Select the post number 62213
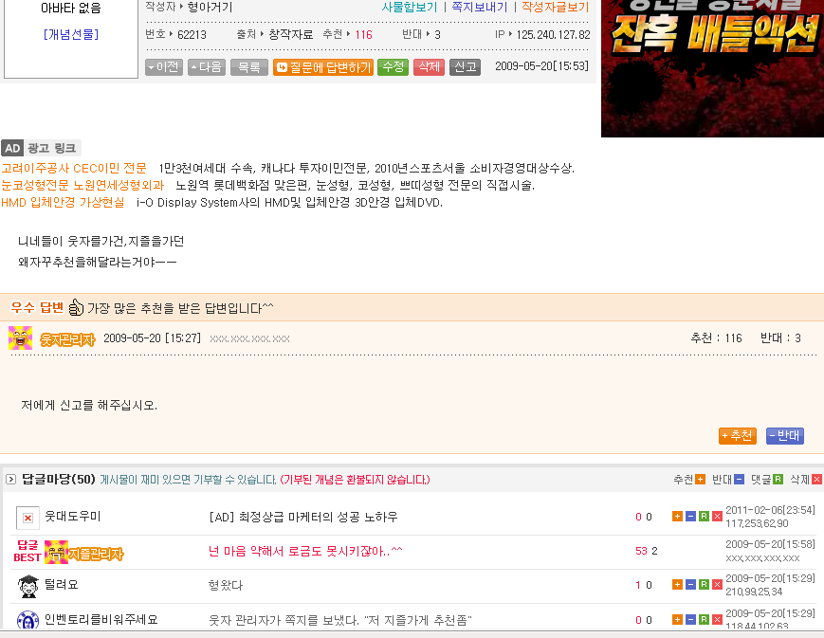 pyautogui.click(x=192, y=35)
